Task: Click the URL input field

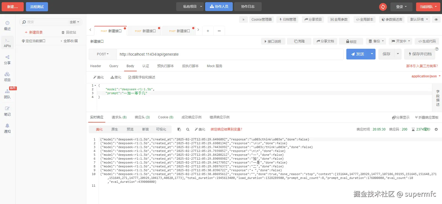Action: click(230, 54)
